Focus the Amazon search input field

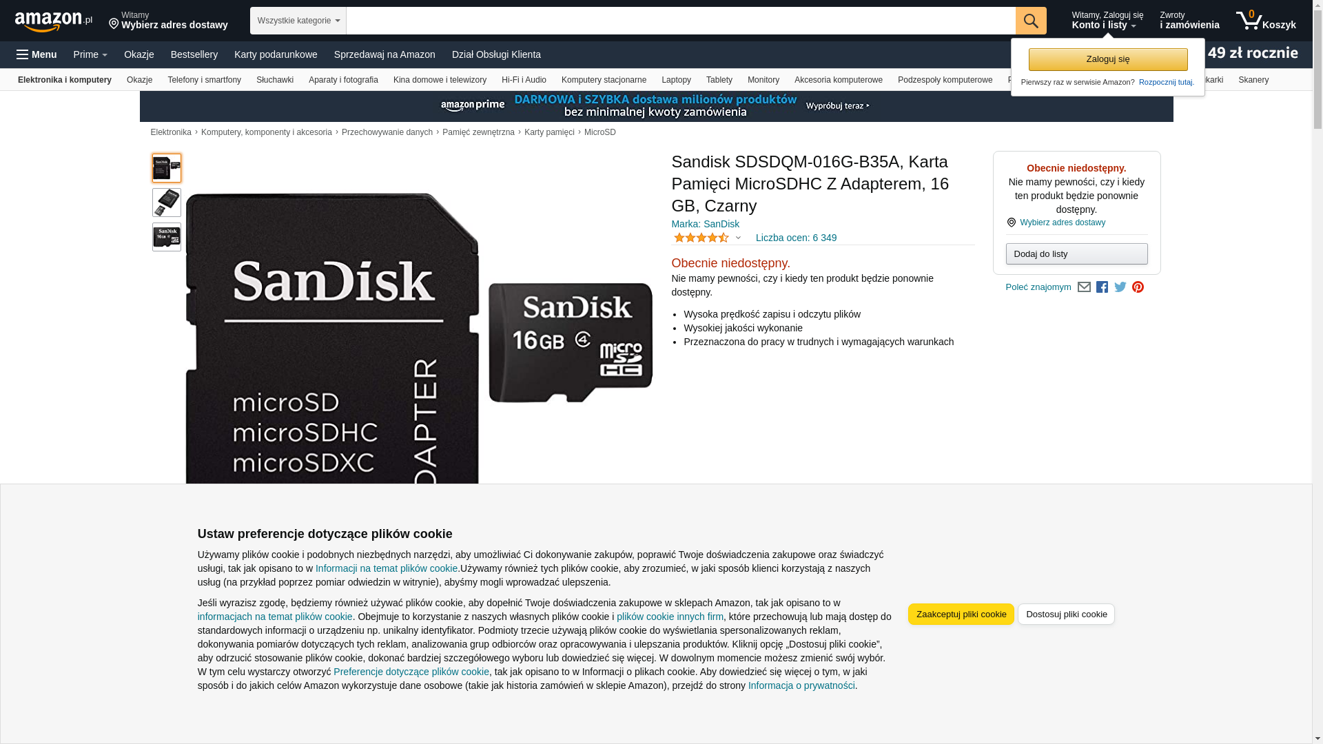pos(681,21)
